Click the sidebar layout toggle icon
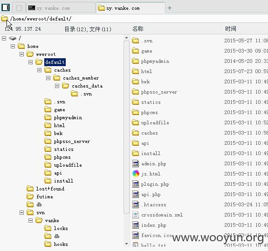The width and height of the screenshot is (268, 251). [6, 7]
